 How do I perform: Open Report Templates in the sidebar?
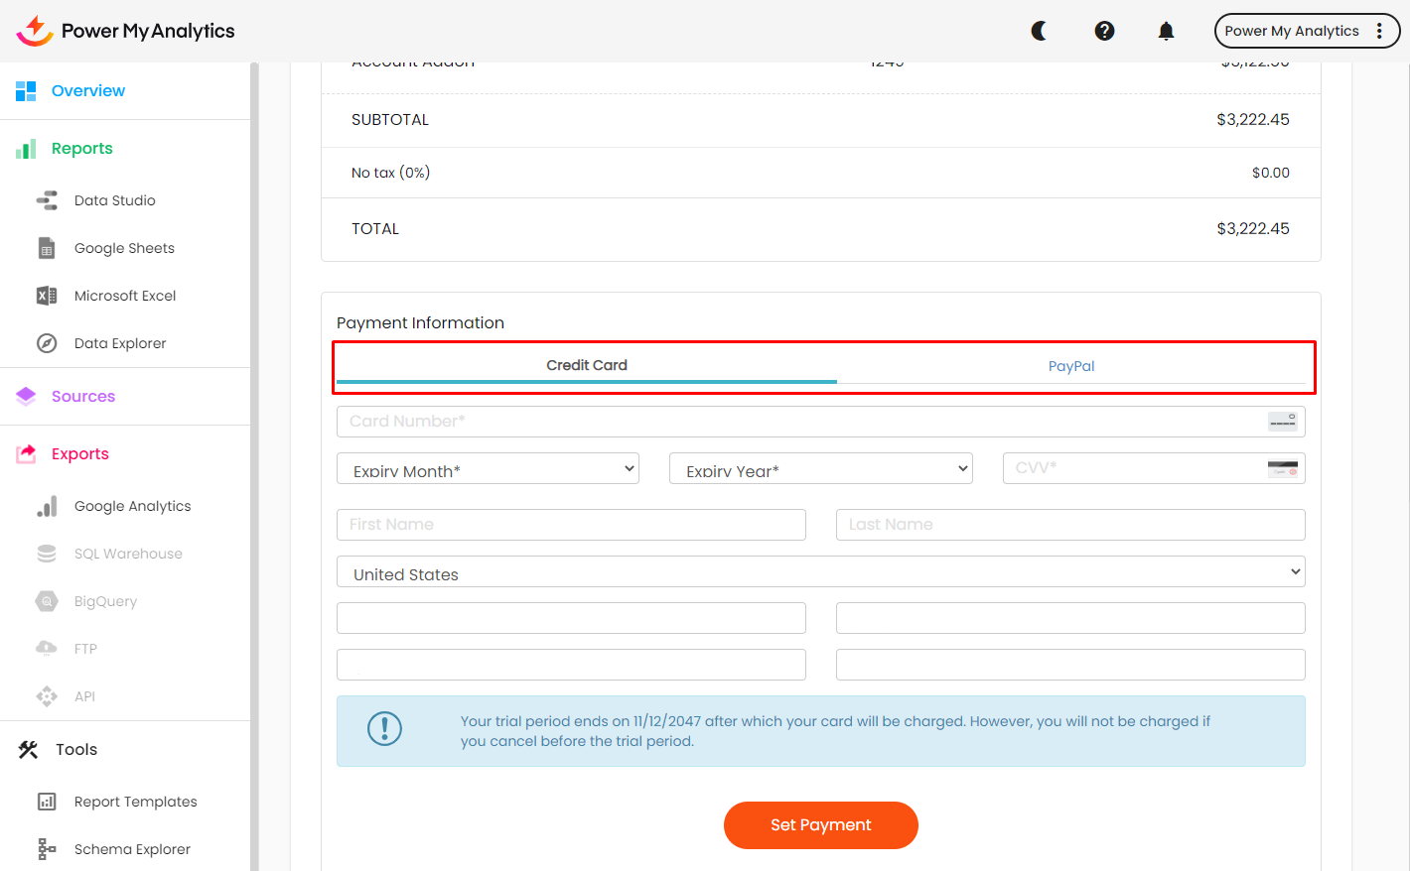(x=135, y=802)
